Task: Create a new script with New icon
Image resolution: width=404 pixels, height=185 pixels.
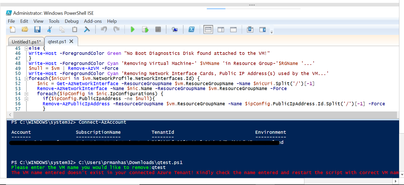Action: (x=12, y=29)
